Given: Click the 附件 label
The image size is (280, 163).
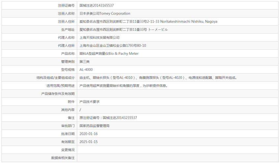Looking at the screenshot, I should coord(71,102).
